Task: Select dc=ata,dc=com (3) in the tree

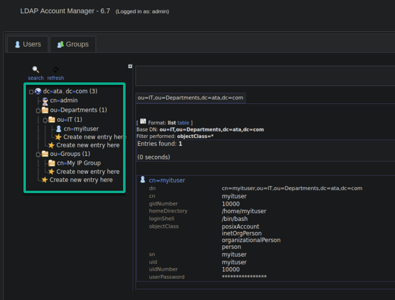Action: [x=70, y=91]
